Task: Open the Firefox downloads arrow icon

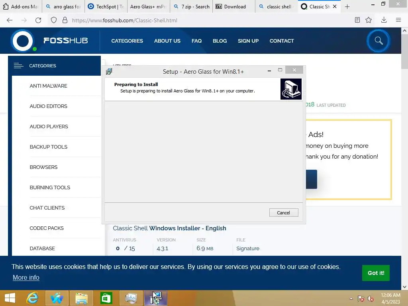Action: click(x=384, y=20)
